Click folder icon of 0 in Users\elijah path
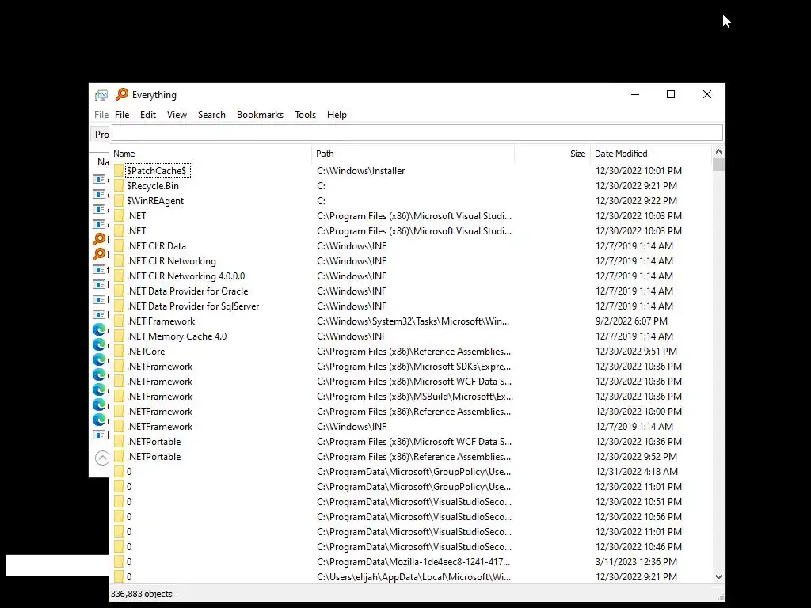 (x=119, y=577)
